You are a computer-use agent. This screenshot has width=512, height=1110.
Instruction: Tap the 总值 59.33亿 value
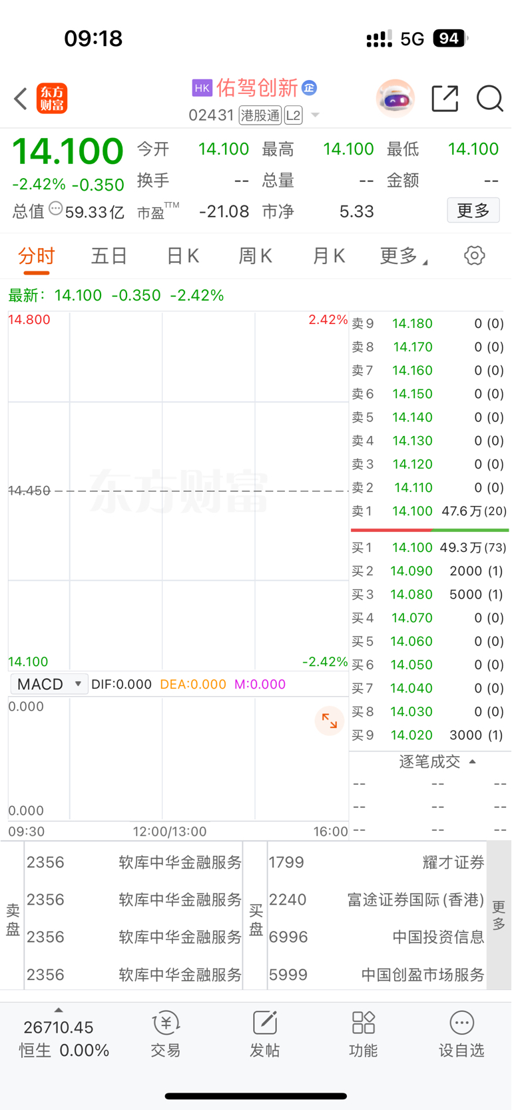95,212
